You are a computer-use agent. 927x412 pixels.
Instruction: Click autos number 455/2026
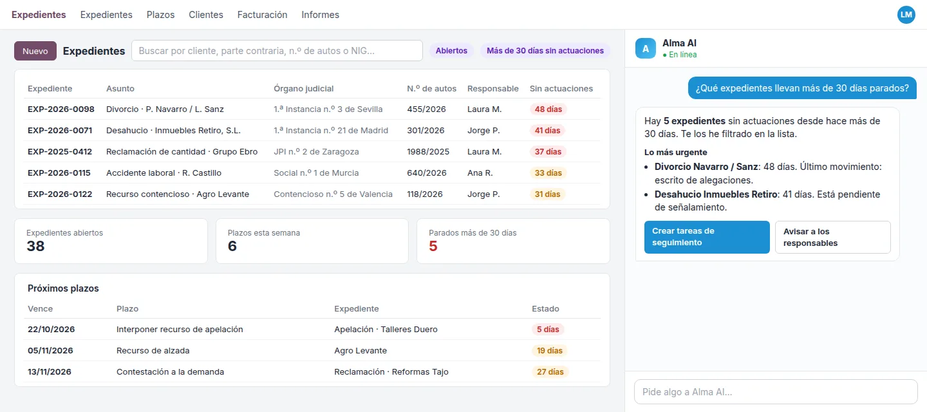[x=426, y=109]
